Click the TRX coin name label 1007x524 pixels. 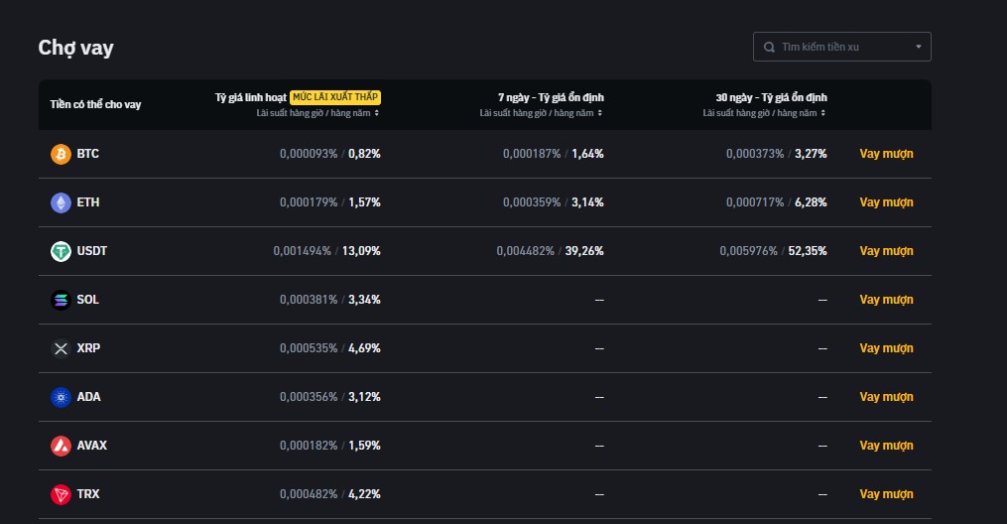click(88, 494)
